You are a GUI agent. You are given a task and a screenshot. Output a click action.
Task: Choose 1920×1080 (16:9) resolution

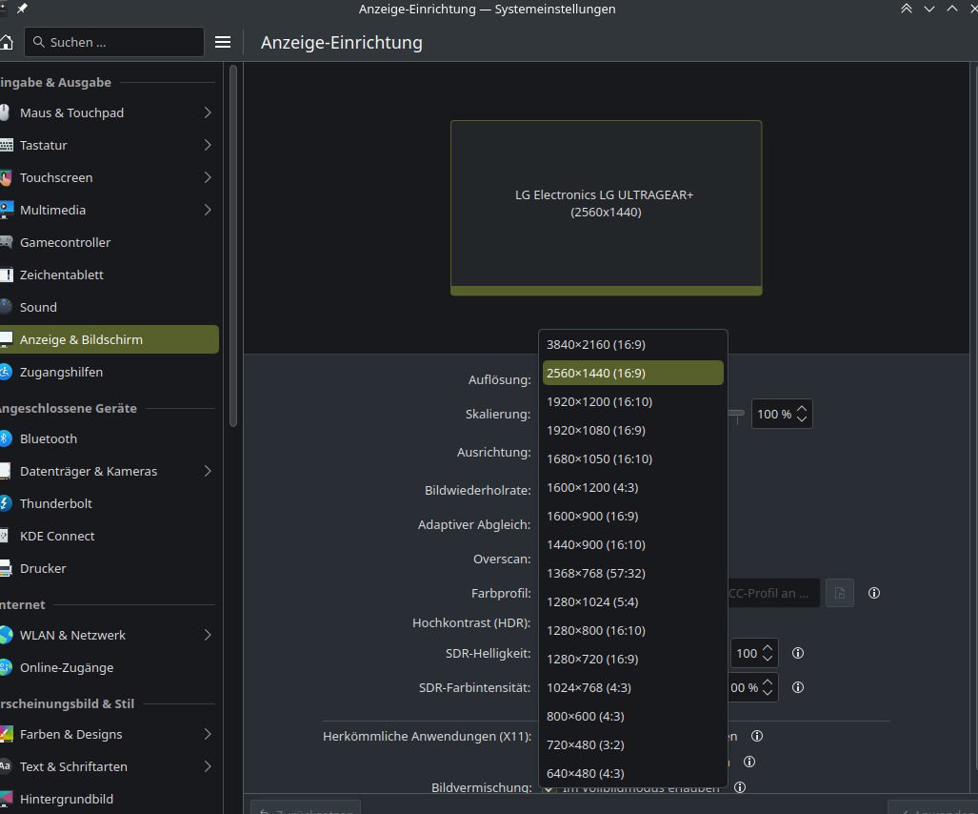632,430
